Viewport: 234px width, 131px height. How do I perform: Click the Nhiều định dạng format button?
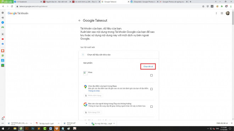93,96
